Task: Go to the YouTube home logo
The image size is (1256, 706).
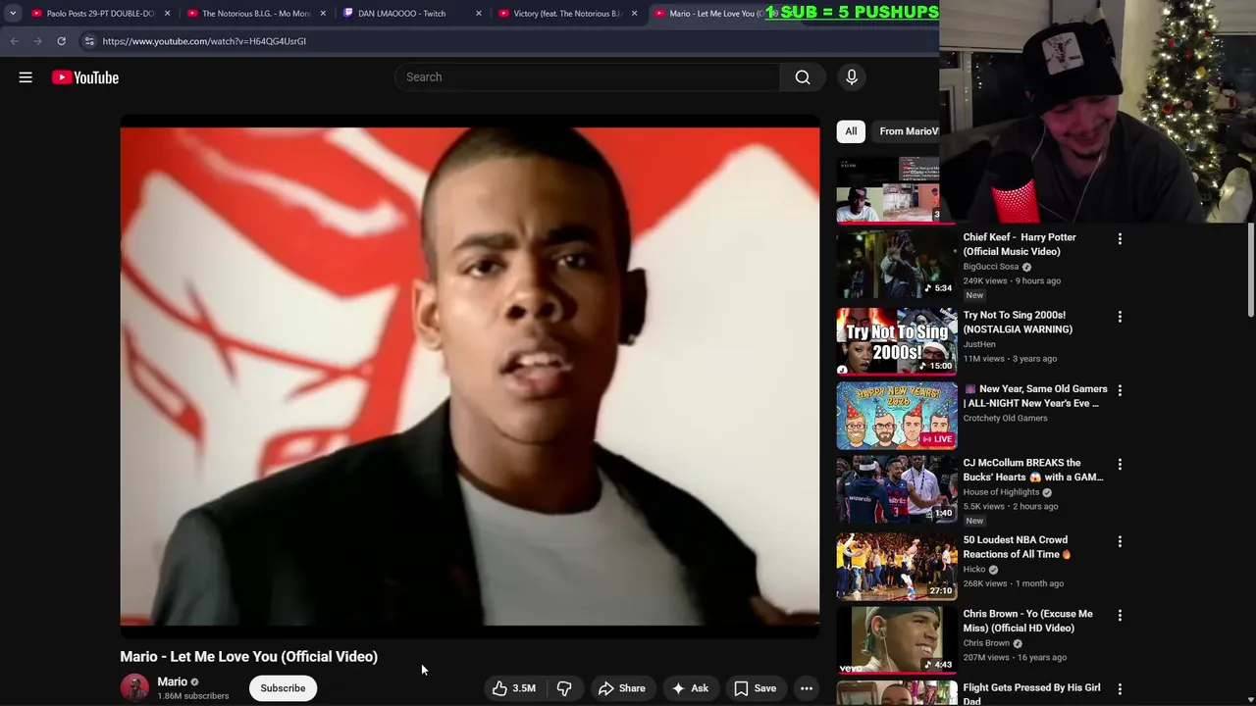Action: click(x=85, y=77)
